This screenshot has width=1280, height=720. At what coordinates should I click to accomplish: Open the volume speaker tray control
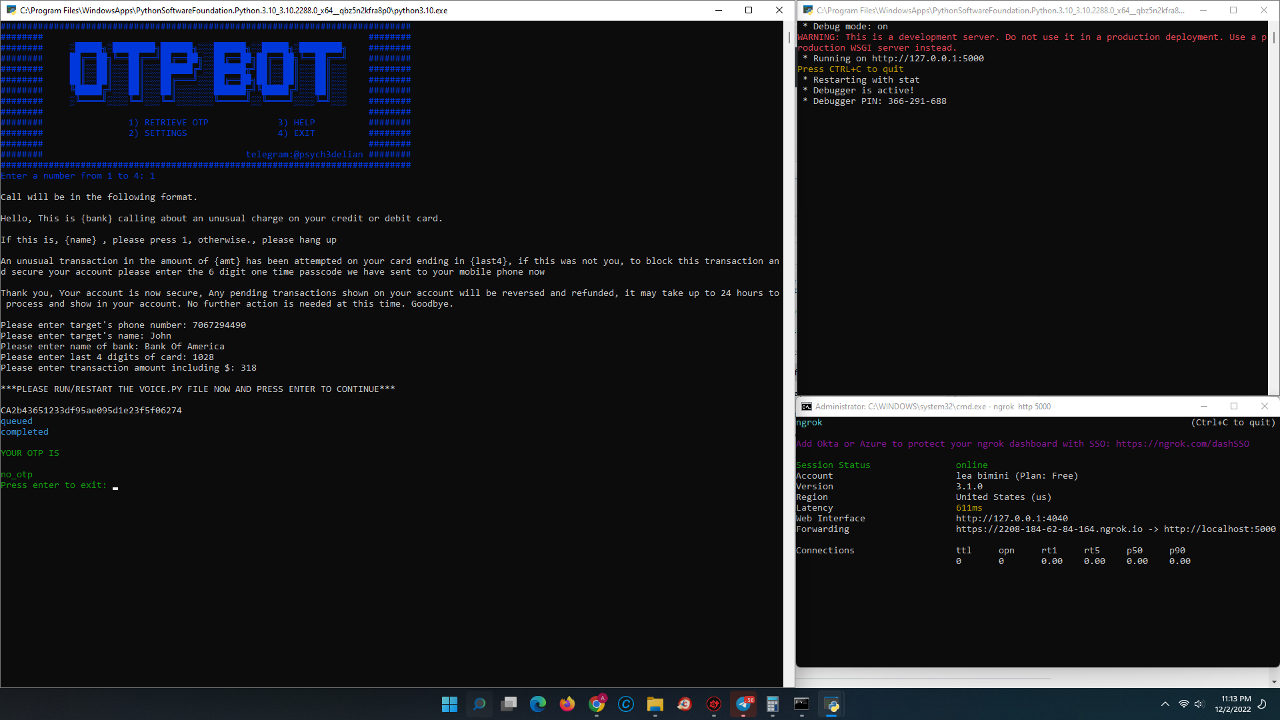(1199, 704)
